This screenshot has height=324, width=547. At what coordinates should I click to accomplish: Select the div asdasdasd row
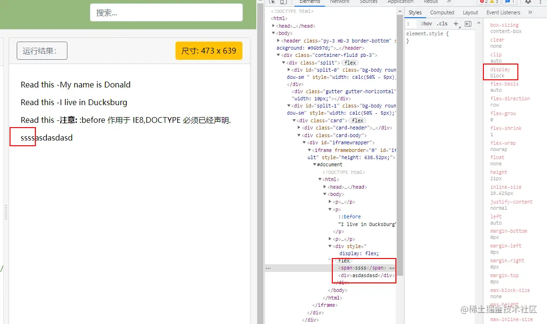pyautogui.click(x=366, y=276)
